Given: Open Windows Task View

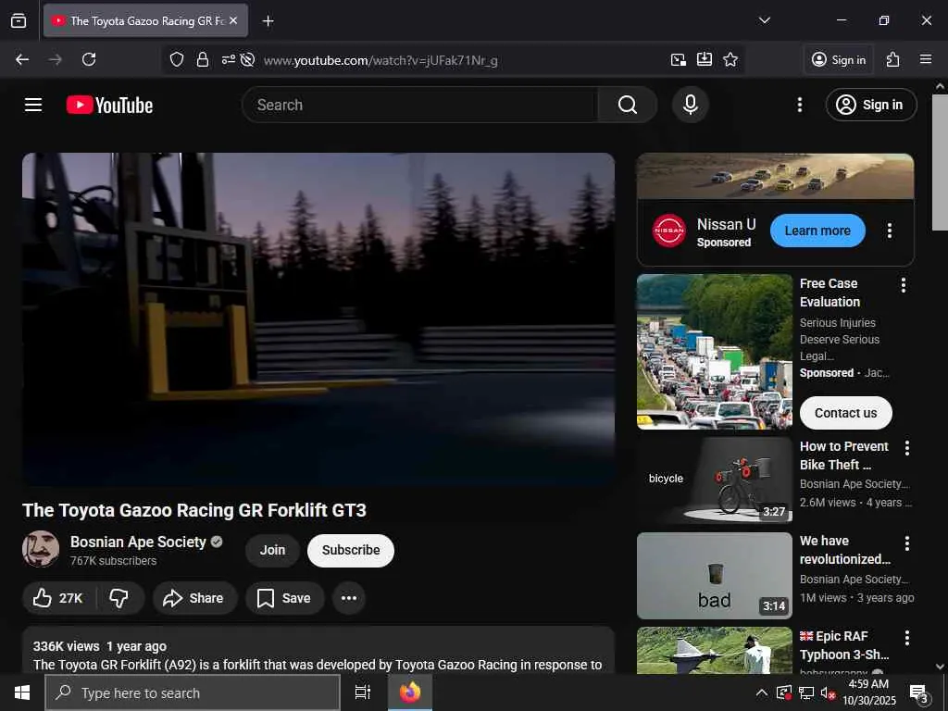Looking at the screenshot, I should [362, 692].
